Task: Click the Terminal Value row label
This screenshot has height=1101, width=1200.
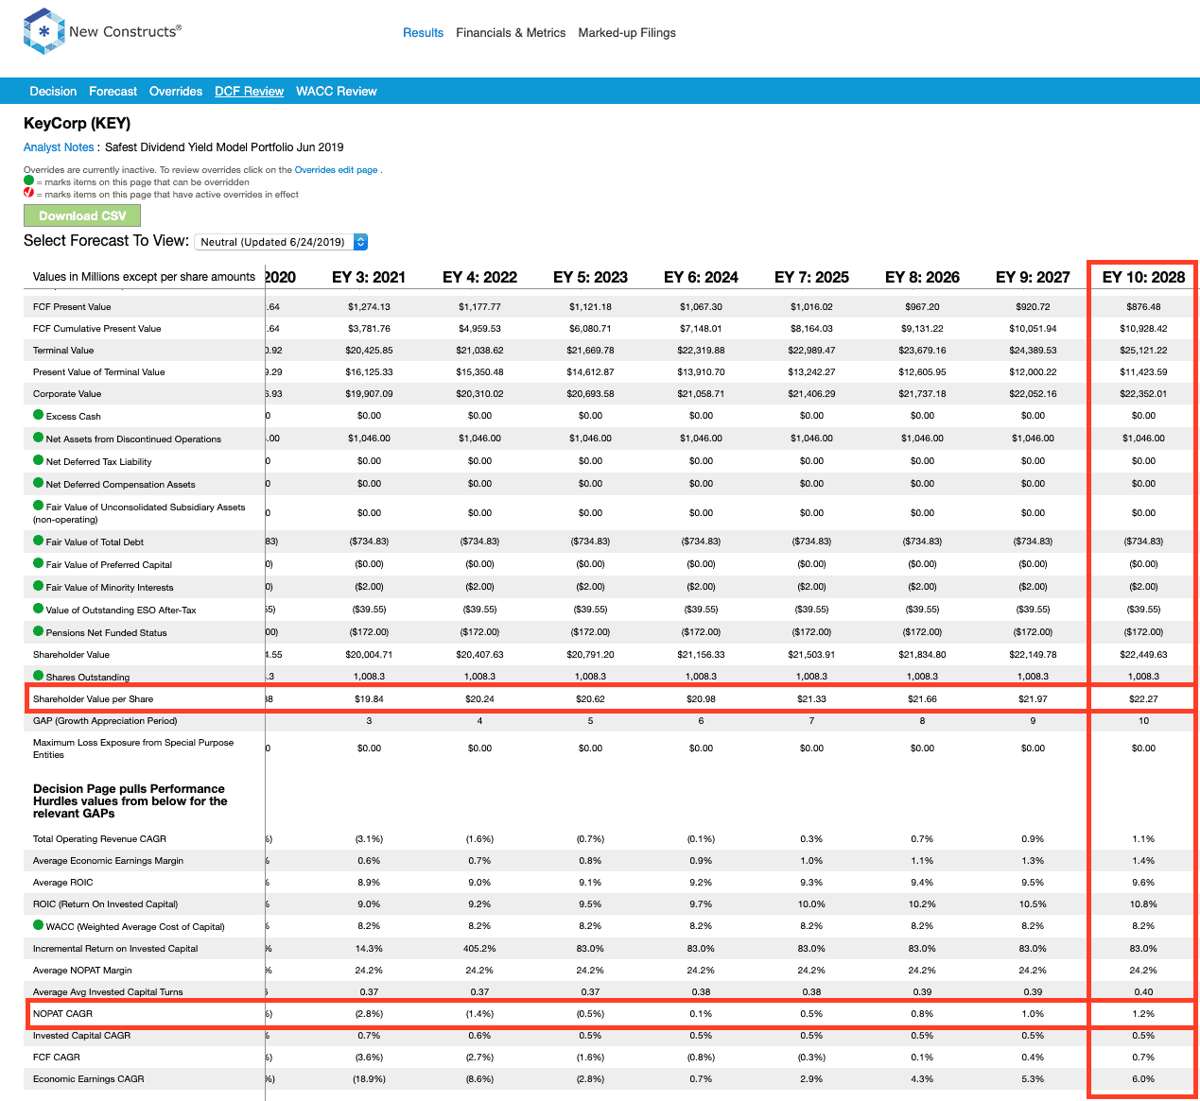Action: coord(63,350)
